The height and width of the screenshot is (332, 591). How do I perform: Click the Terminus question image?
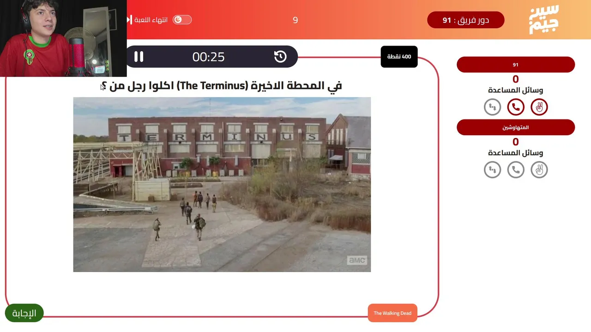222,184
